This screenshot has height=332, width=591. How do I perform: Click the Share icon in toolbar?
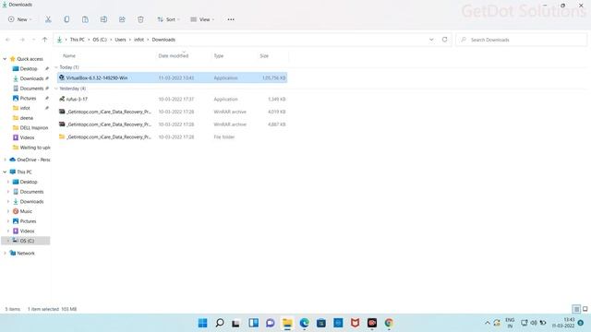[122, 19]
